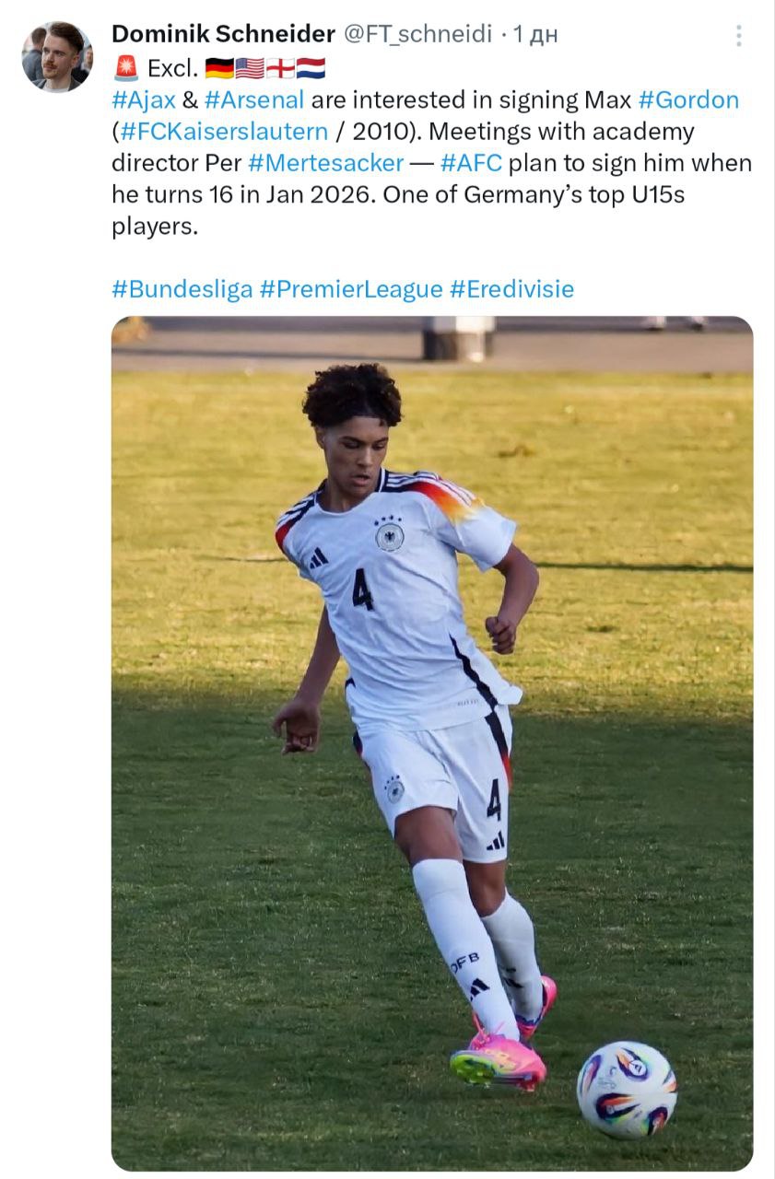
Task: Click the tweet timestamp "1 дн"
Action: tap(535, 35)
